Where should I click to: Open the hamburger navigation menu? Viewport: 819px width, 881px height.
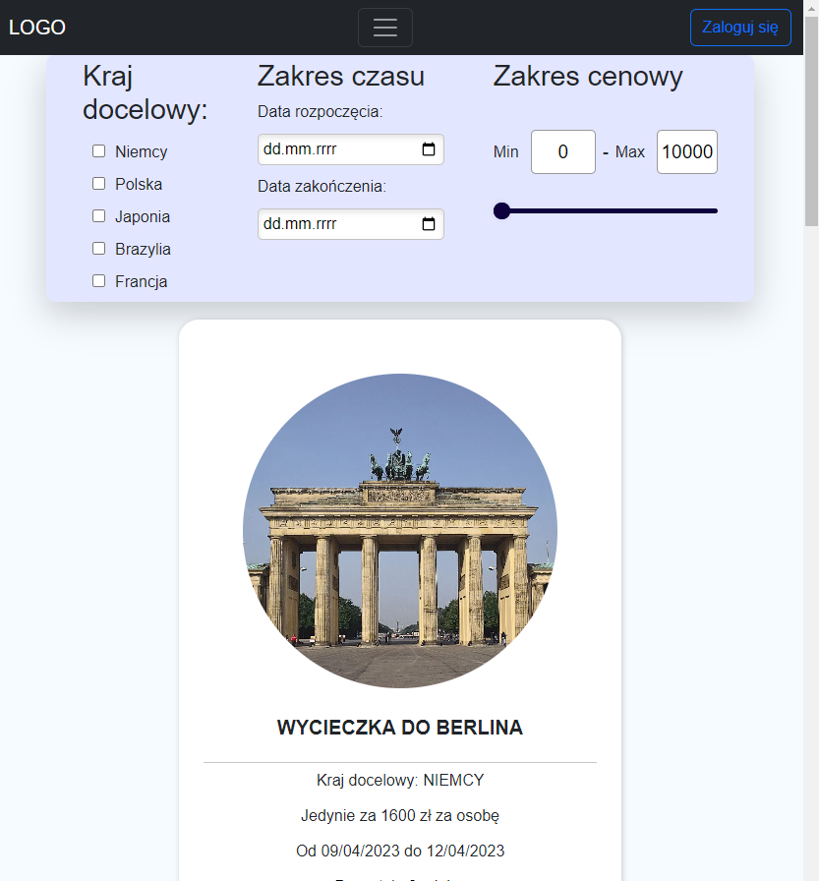pos(385,28)
